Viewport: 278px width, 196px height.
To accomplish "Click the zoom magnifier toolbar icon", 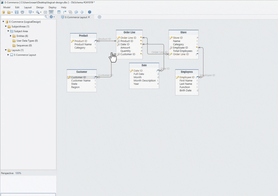I will 38,12.
